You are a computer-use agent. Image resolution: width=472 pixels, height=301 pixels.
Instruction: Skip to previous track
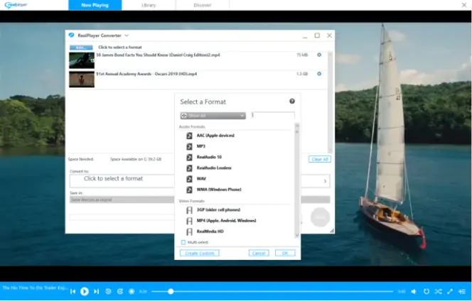(x=73, y=291)
